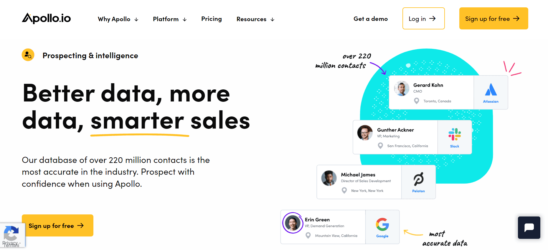The width and height of the screenshot is (548, 250).
Task: Click the yellow underline beneath smarter sales
Action: pyautogui.click(x=139, y=135)
